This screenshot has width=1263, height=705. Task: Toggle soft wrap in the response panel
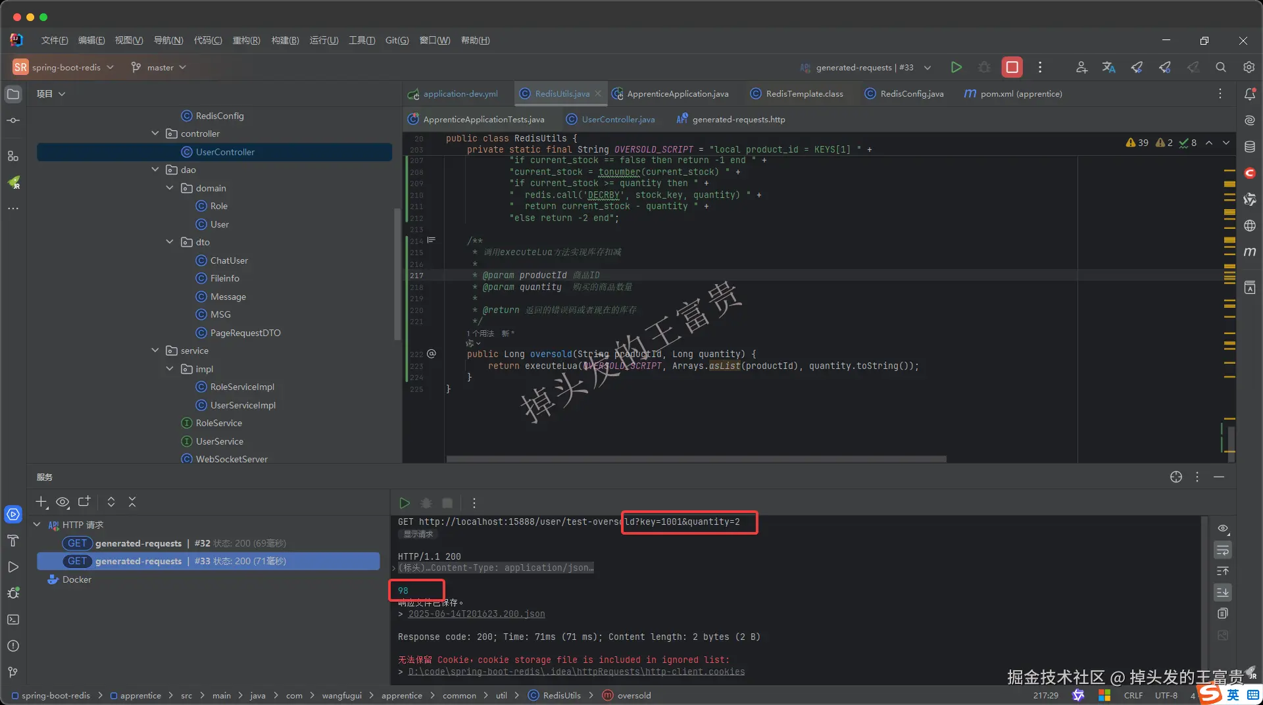[x=1223, y=550]
